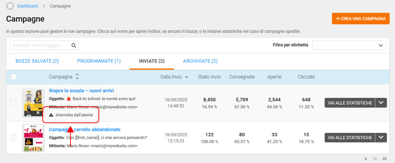Click the search magnifier icon
395x163 pixels.
(74, 45)
